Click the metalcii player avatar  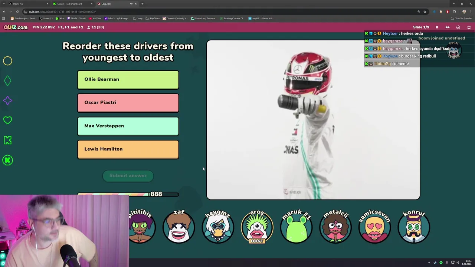pyautogui.click(x=335, y=227)
